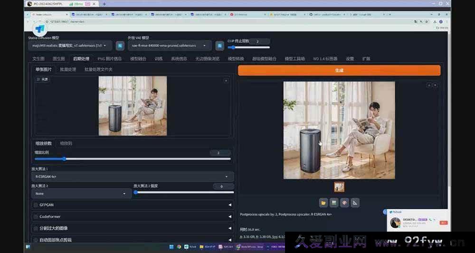Screen dimensions: 475x253
Task: Switch to the 文生图 tab
Action: click(x=38, y=59)
